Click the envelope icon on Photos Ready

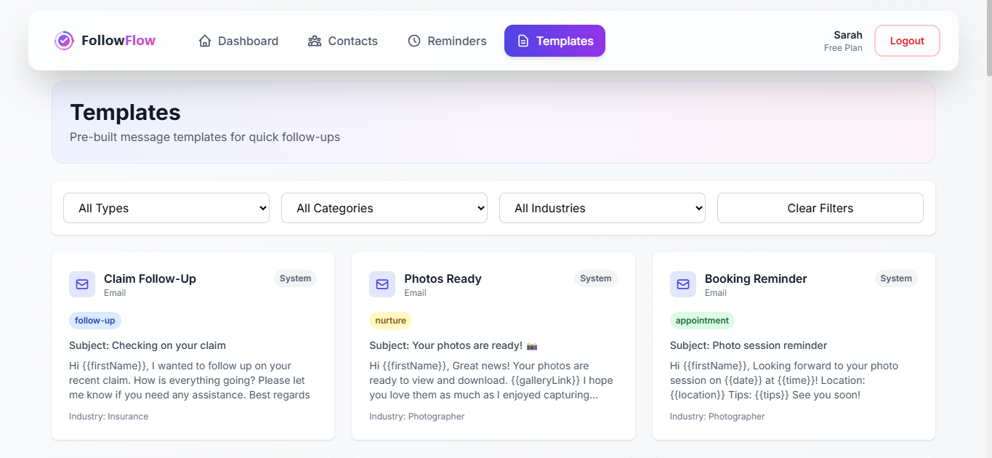(382, 284)
